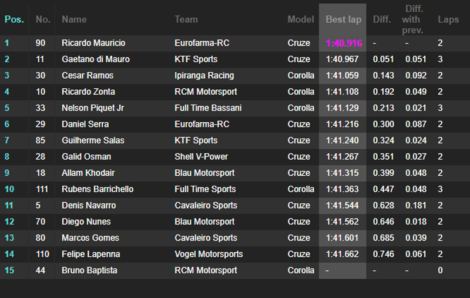The width and height of the screenshot is (470, 298).
Task: Click the fastest lap time 1:40.916
Action: coord(344,43)
